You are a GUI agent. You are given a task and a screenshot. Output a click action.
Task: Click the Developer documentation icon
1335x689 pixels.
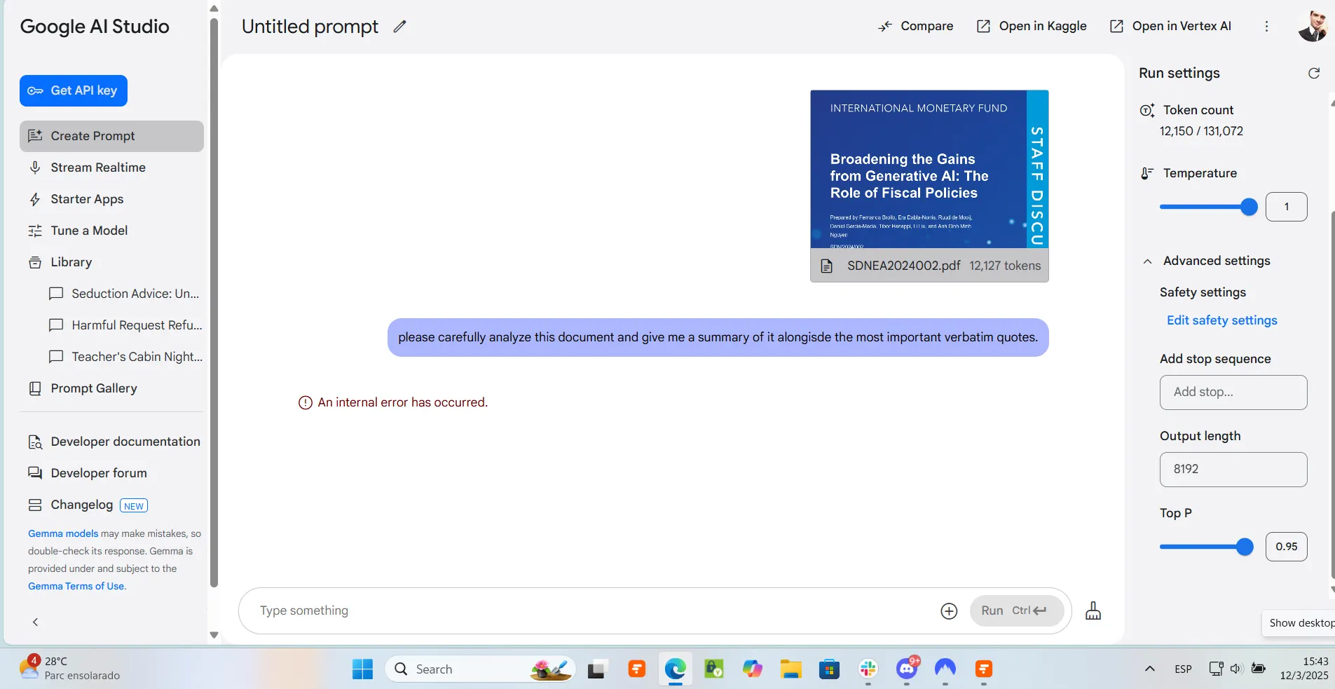[x=35, y=442]
